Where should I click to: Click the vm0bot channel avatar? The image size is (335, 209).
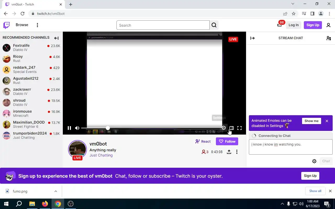coord(77,149)
